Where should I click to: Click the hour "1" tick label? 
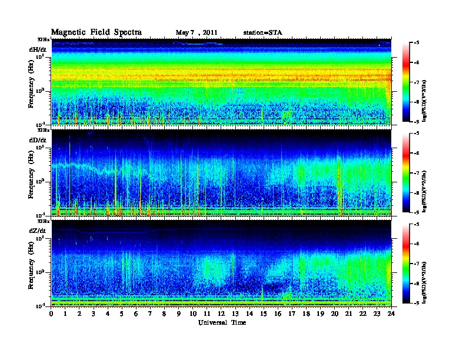pos(65,314)
